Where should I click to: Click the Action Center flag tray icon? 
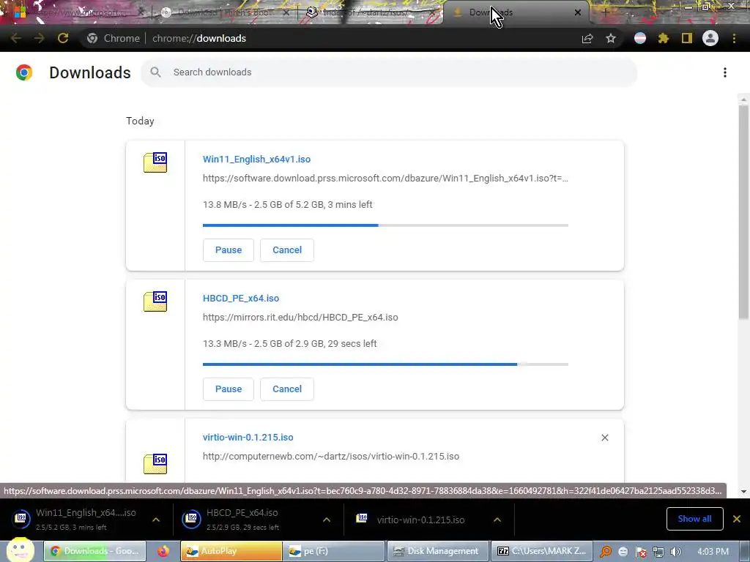click(641, 552)
